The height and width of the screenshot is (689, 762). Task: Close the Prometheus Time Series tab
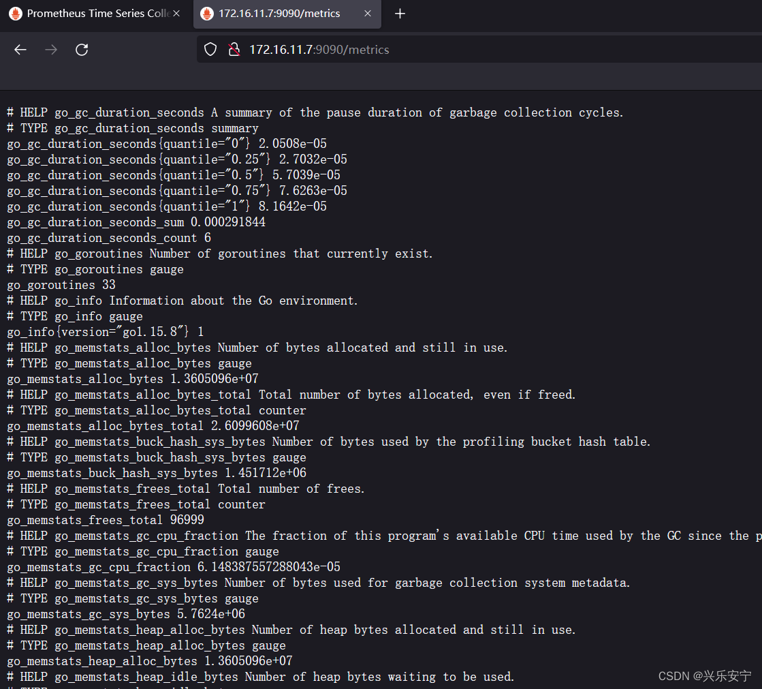pyautogui.click(x=176, y=14)
